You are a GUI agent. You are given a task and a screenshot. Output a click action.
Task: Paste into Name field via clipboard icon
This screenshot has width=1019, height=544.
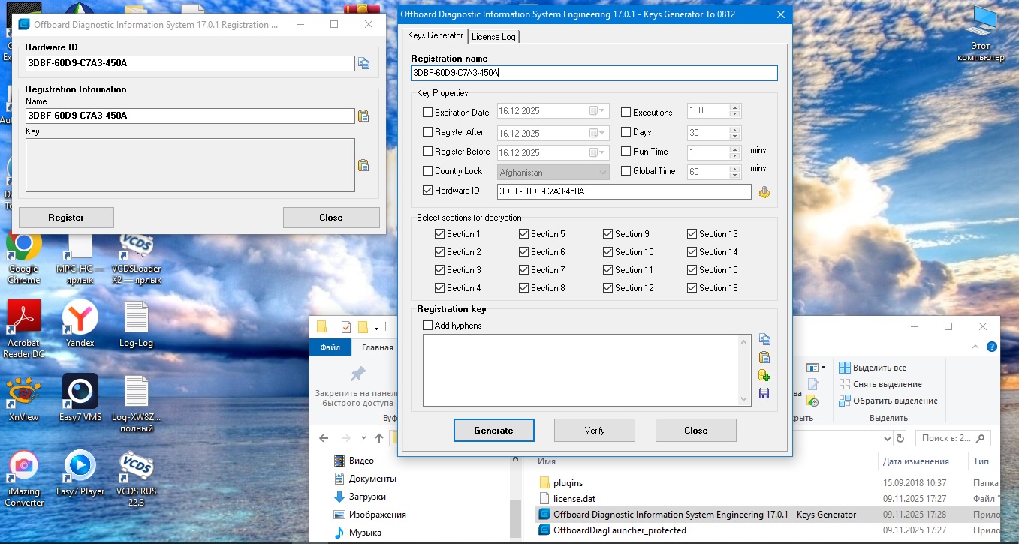pyautogui.click(x=363, y=116)
